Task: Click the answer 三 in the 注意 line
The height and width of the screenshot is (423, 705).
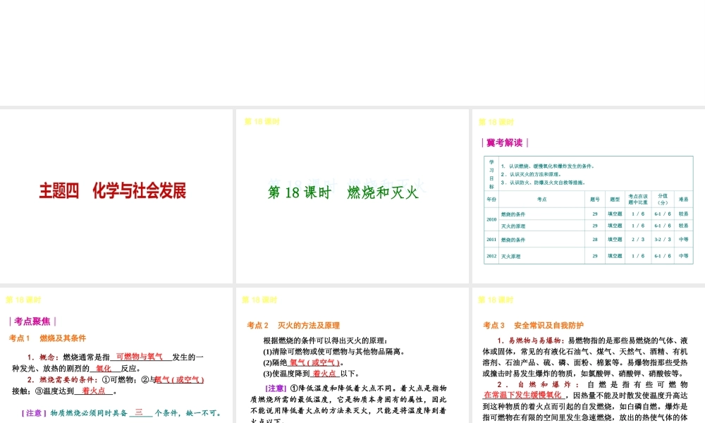Action: (x=139, y=412)
